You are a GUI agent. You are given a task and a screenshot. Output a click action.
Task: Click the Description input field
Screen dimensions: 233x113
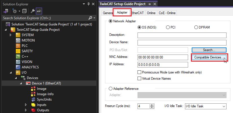[x=182, y=35]
